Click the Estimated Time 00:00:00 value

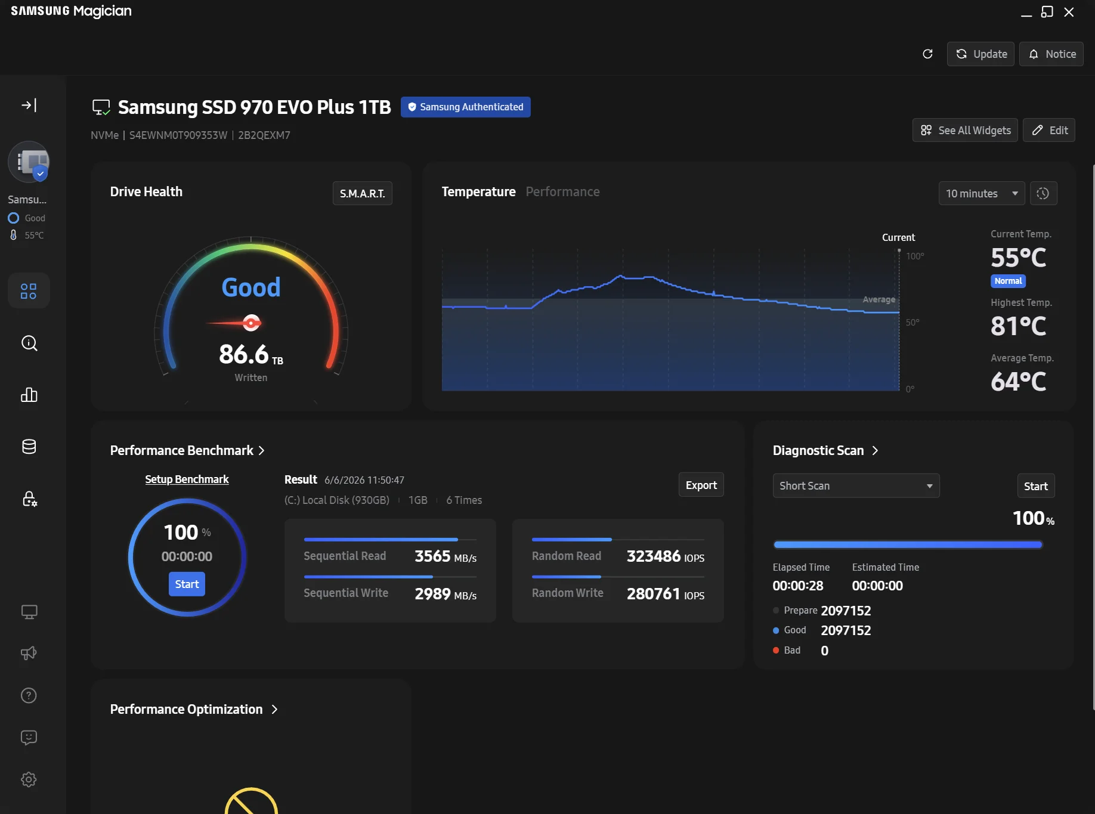(x=877, y=586)
